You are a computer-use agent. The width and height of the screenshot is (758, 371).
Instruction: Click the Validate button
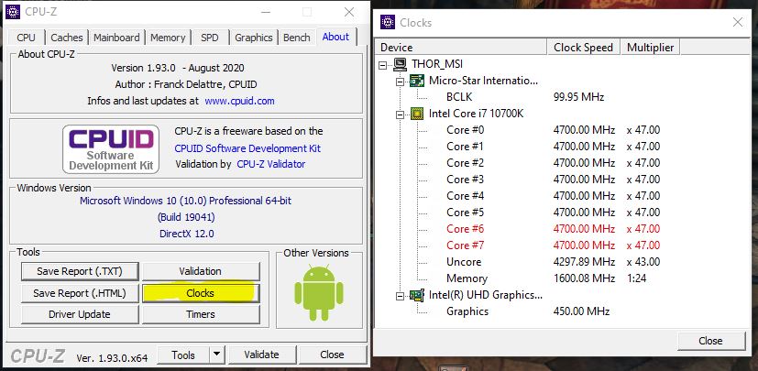point(261,355)
